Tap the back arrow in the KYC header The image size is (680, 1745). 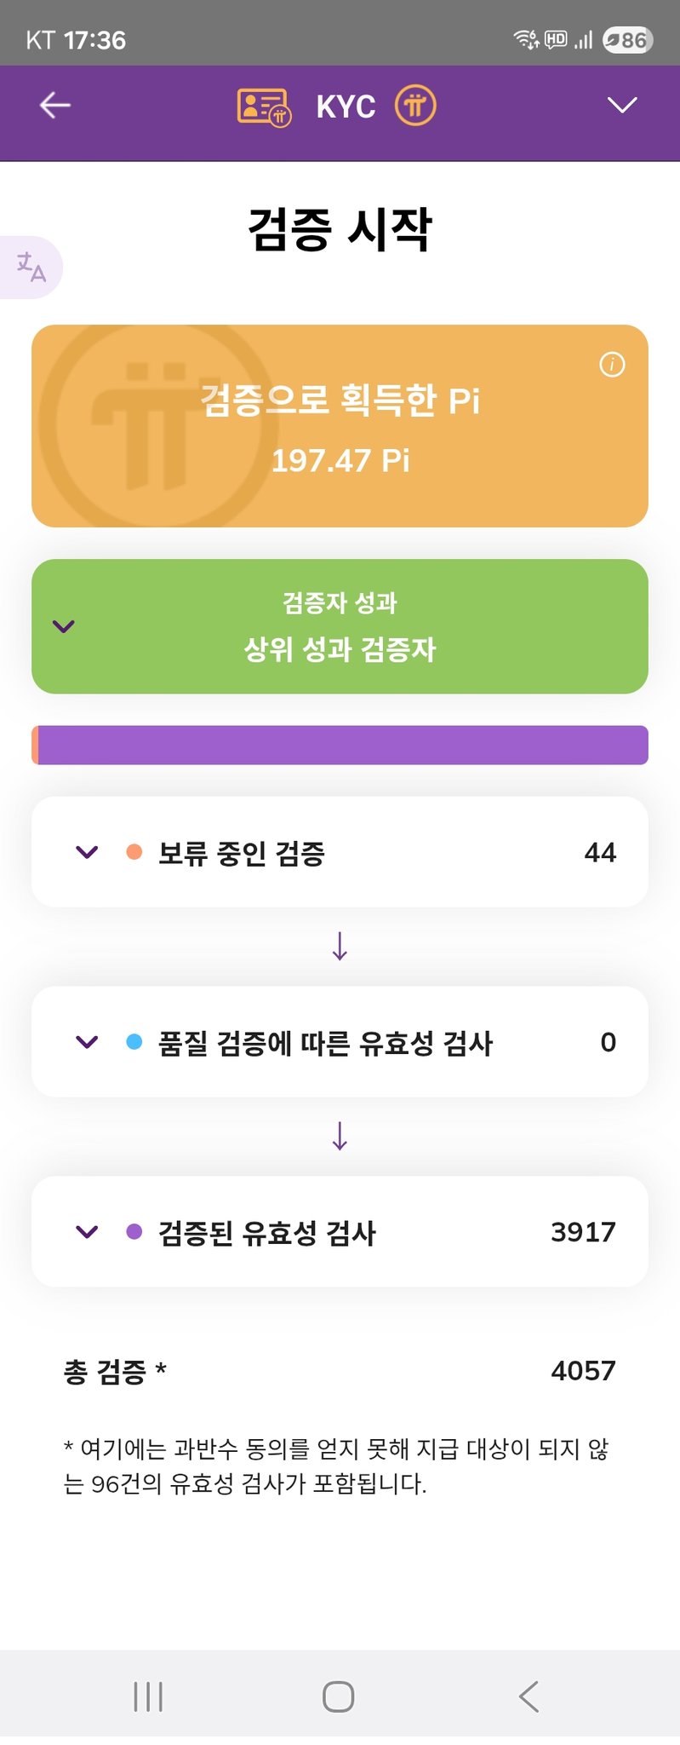tap(55, 106)
